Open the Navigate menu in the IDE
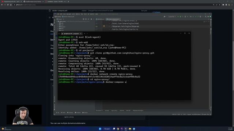 tap(69, 14)
